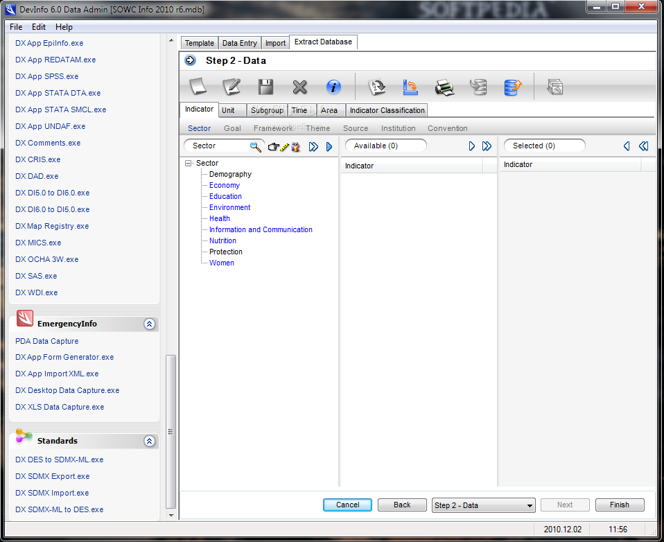Click the pointing hand icon
This screenshot has width=664, height=542.
(x=274, y=147)
